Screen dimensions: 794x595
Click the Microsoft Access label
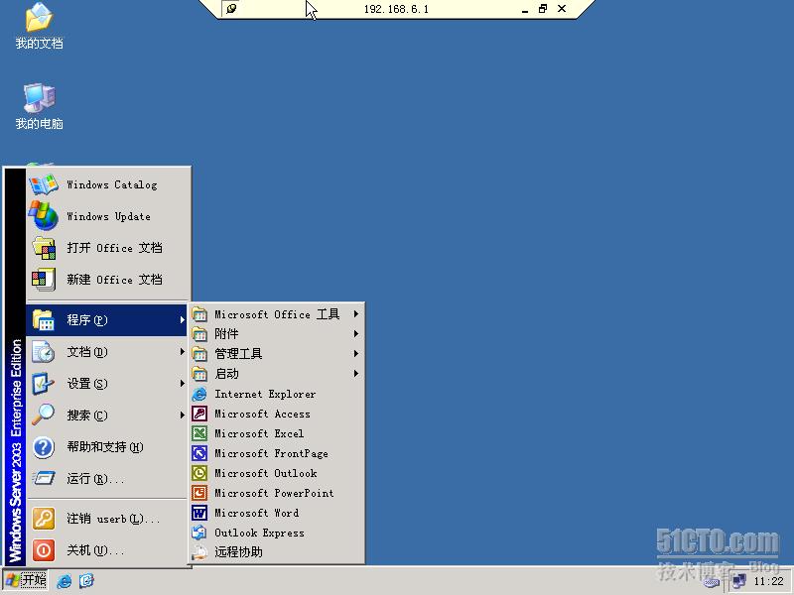262,414
